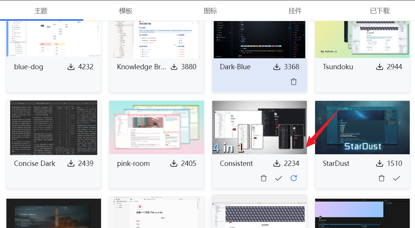
Task: Remove StarDust theme with trash icon
Action: 382,178
